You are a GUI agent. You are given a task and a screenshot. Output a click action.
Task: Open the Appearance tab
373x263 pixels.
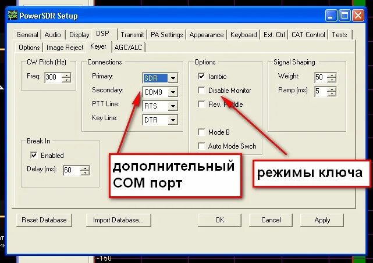coord(207,35)
